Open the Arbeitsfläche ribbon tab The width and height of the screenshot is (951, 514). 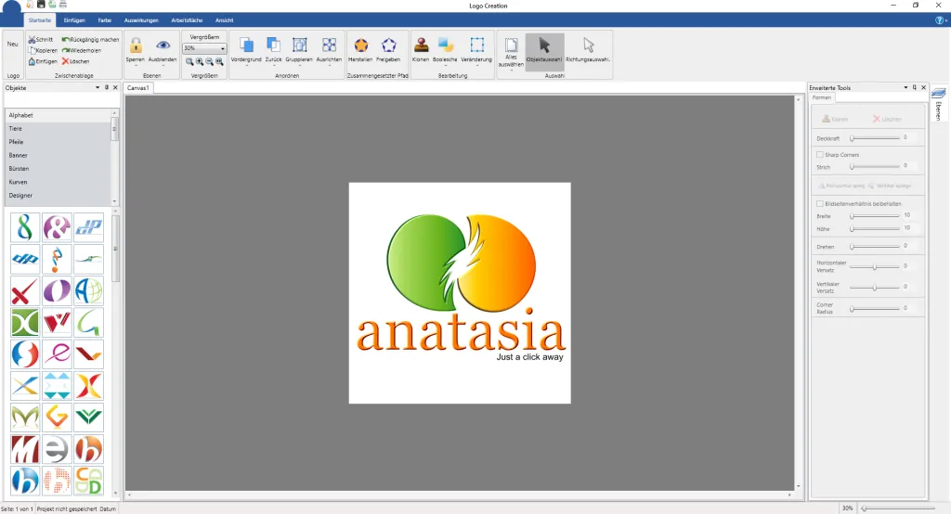187,20
